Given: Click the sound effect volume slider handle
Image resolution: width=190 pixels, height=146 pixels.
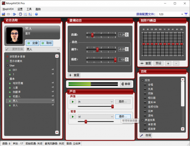Looking at the screenshot, I should [x=112, y=106].
